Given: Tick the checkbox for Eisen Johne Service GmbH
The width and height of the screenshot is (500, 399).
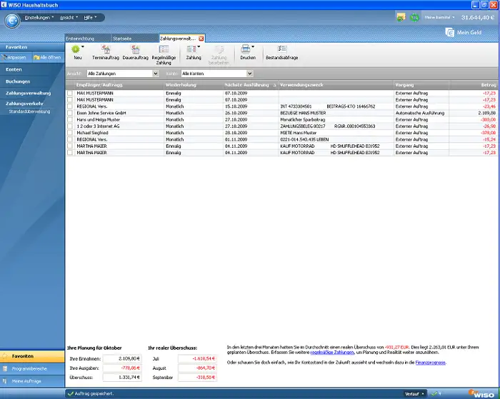Looking at the screenshot, I should pyautogui.click(x=70, y=113).
